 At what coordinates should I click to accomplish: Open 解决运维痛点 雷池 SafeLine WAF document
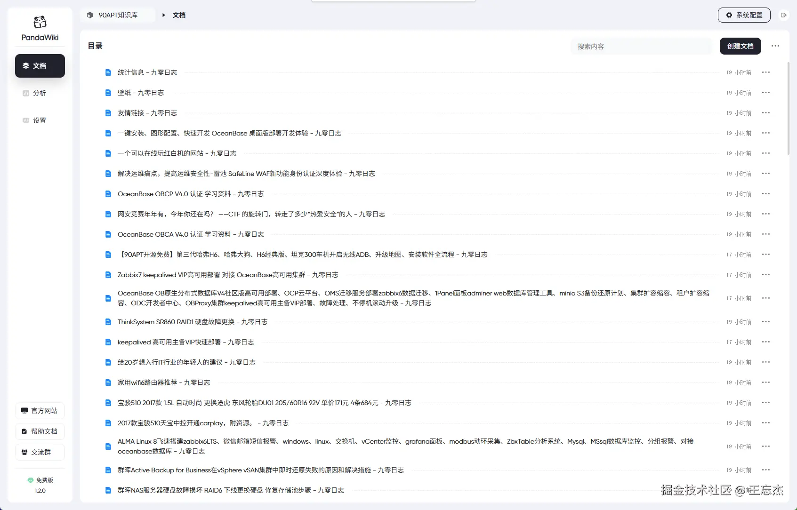[246, 174]
